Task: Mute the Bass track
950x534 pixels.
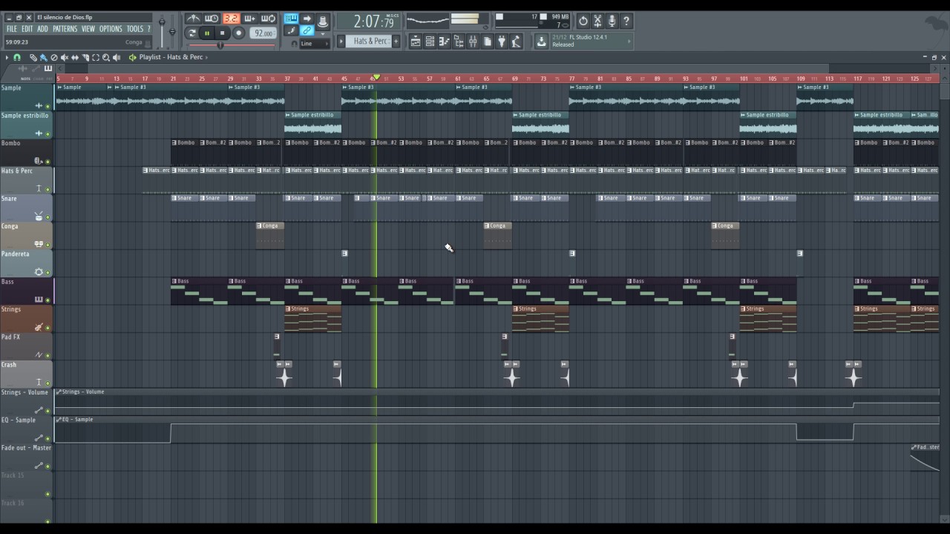Action: 48,300
